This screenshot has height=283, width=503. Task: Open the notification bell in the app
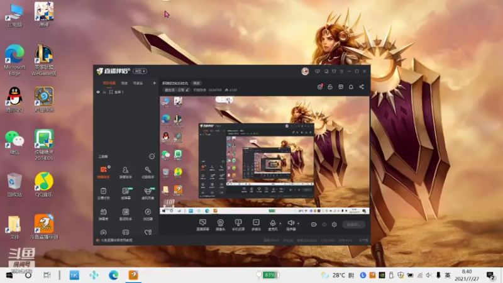351,87
